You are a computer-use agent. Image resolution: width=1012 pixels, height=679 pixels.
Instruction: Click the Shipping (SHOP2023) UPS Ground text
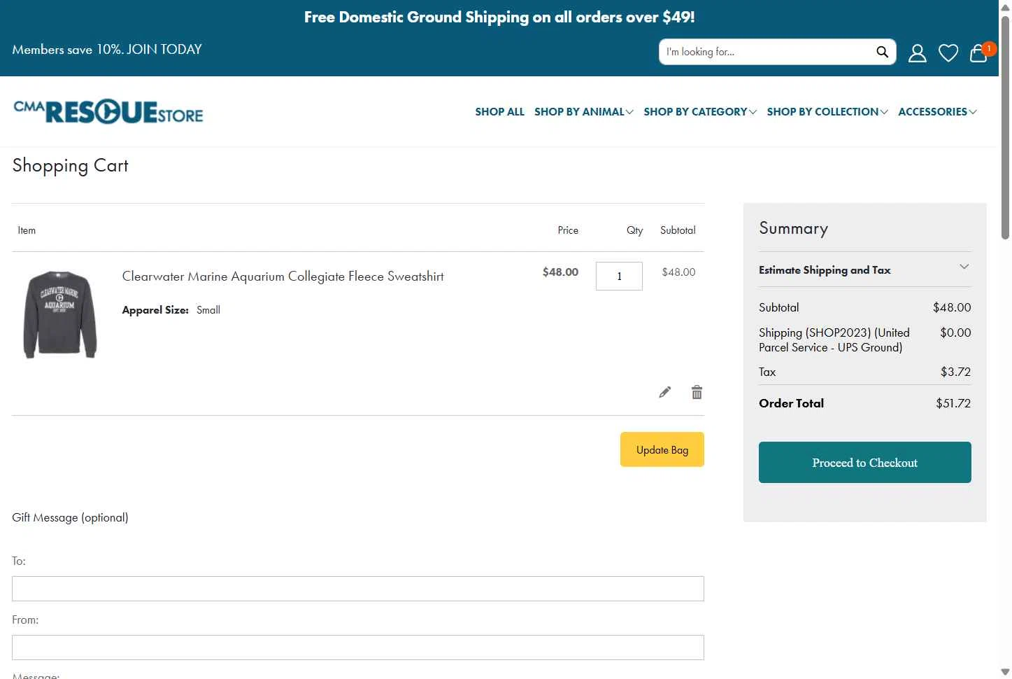pyautogui.click(x=834, y=340)
